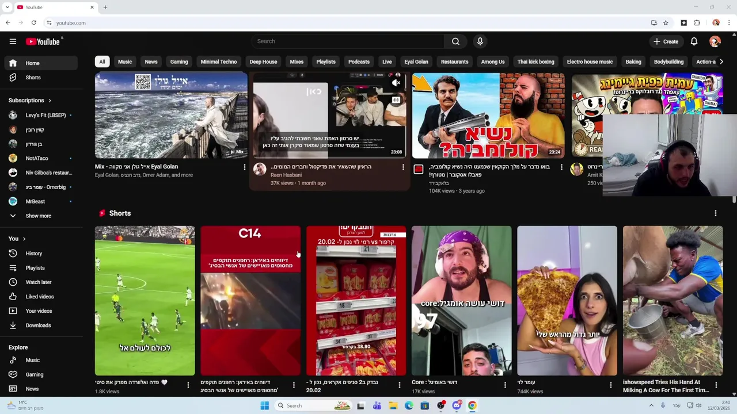Open Liked videos in sidebar
The image size is (737, 414).
coord(40,297)
